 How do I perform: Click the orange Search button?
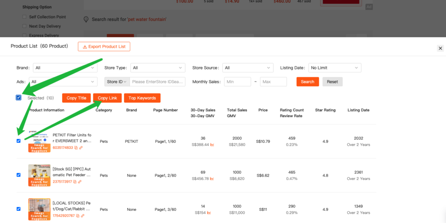(307, 82)
